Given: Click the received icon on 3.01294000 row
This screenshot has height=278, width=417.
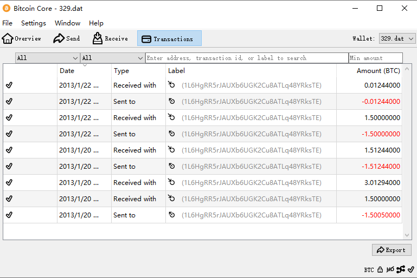Looking at the screenshot, I should (172, 183).
